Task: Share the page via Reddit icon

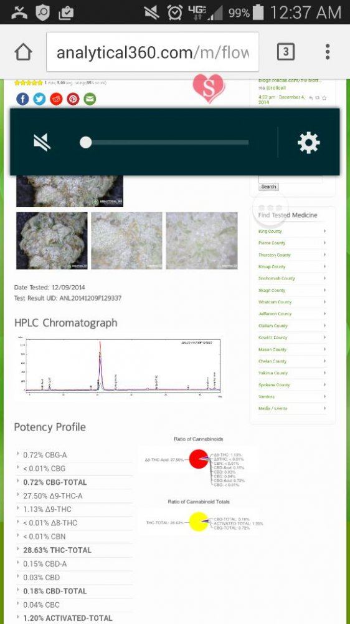Action: [x=57, y=99]
